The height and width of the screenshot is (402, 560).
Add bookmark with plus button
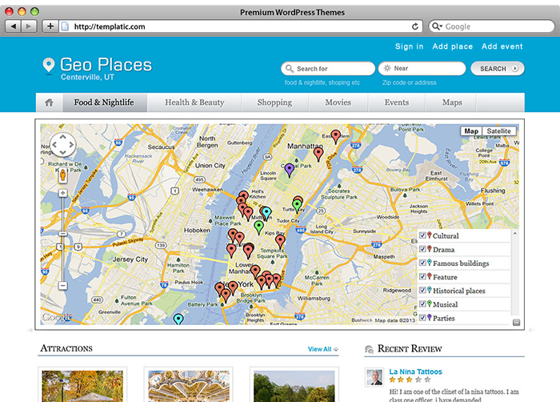pyautogui.click(x=50, y=26)
